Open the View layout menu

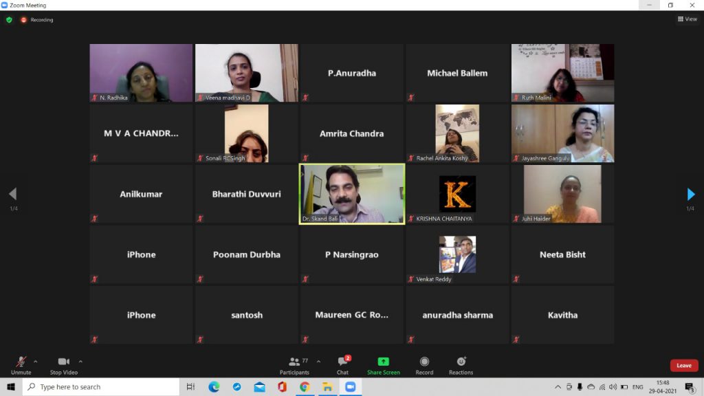[x=687, y=19]
